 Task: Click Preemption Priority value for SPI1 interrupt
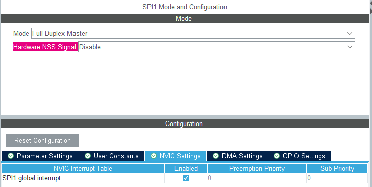[257, 178]
